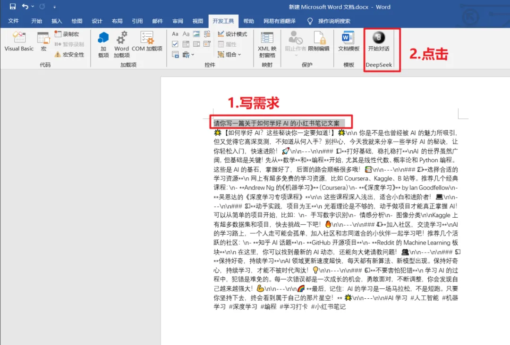510x345 pixels.
Task: Click the name Andrew Ng in text
Action: tap(259, 188)
